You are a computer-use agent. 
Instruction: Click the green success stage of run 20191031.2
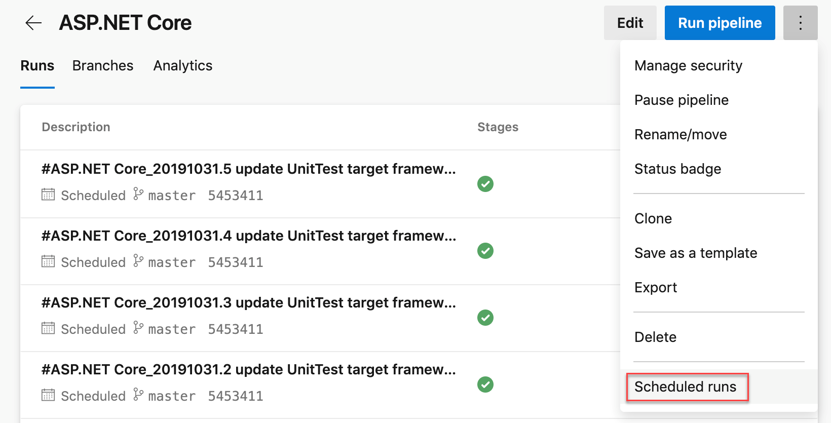[x=485, y=385]
